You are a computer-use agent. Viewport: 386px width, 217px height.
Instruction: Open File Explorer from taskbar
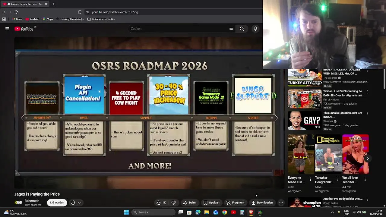click(x=207, y=212)
